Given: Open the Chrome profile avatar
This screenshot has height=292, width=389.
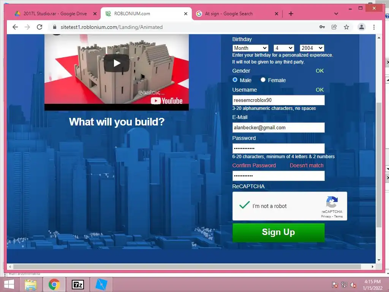Looking at the screenshot, I should [x=362, y=27].
